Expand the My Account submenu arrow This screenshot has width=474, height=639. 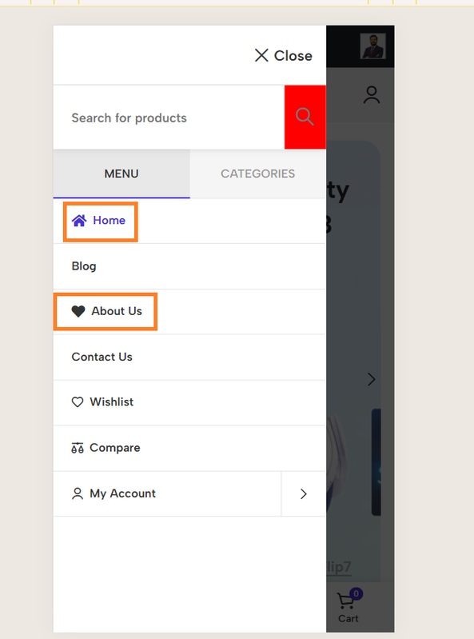point(304,494)
